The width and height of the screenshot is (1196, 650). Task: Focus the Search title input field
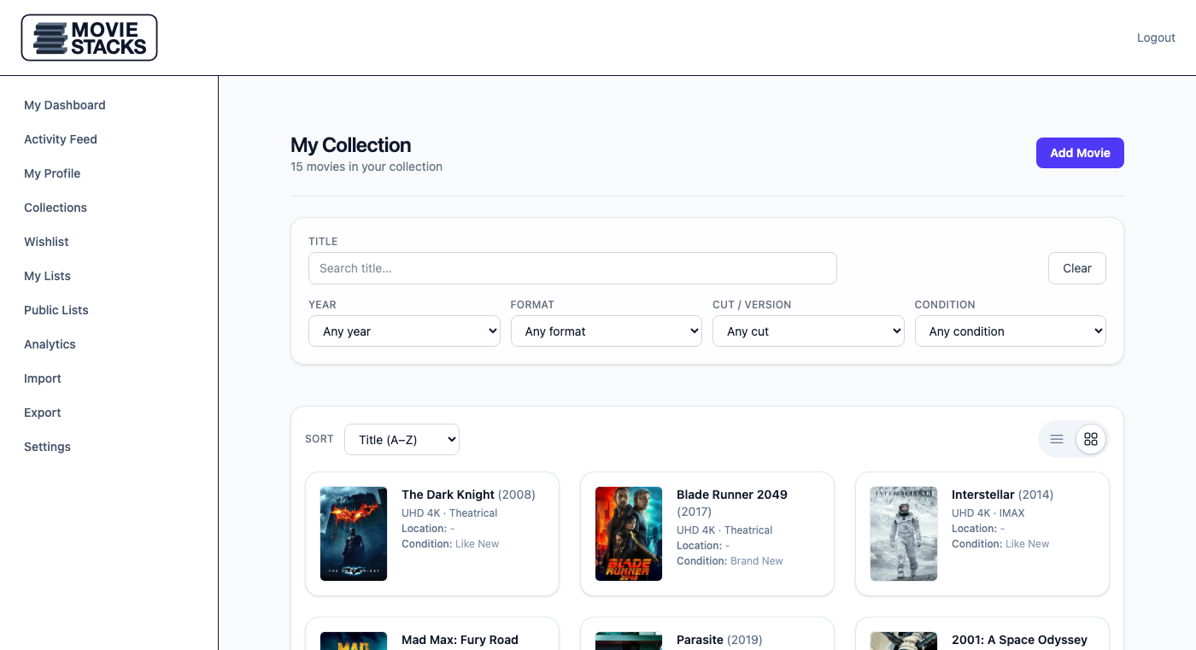[x=572, y=268]
